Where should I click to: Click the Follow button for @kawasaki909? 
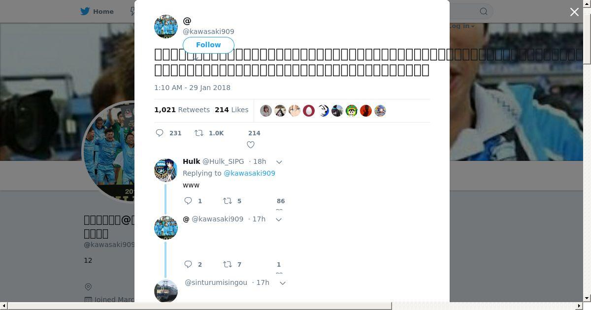coord(208,45)
